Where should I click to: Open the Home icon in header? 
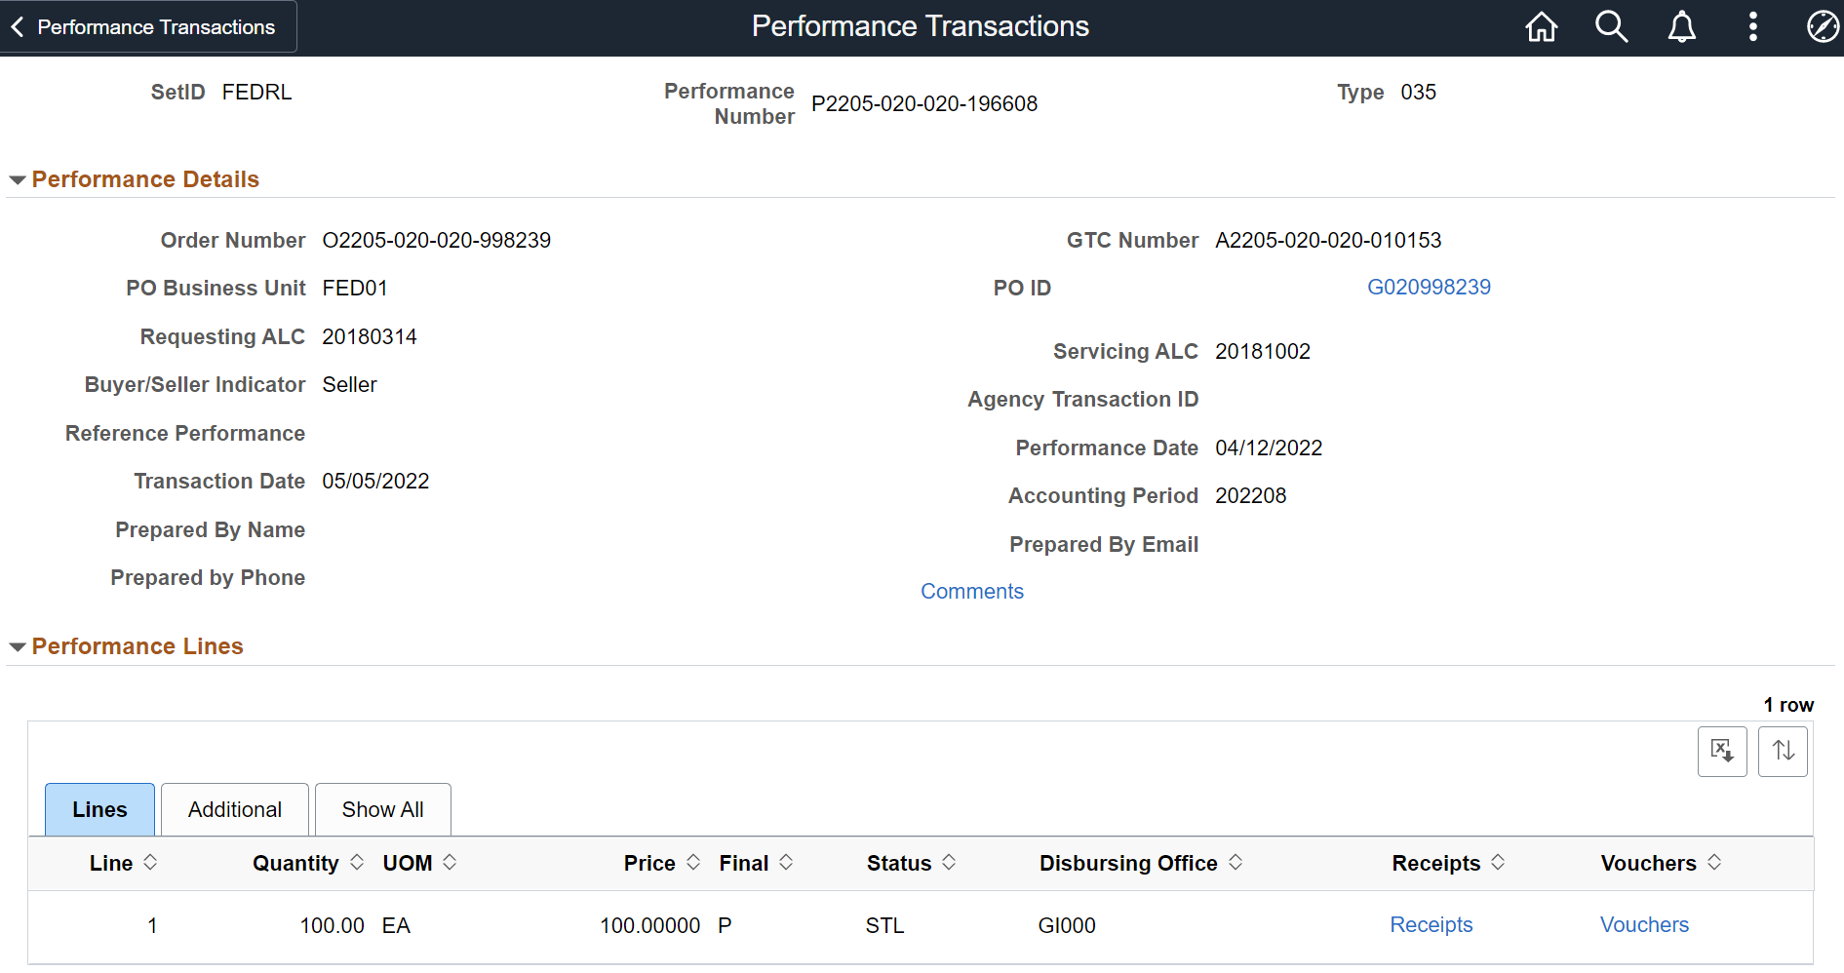pyautogui.click(x=1541, y=26)
